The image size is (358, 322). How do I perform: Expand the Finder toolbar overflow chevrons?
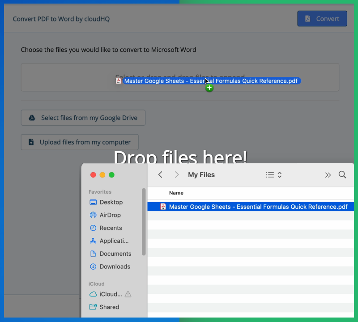(328, 175)
